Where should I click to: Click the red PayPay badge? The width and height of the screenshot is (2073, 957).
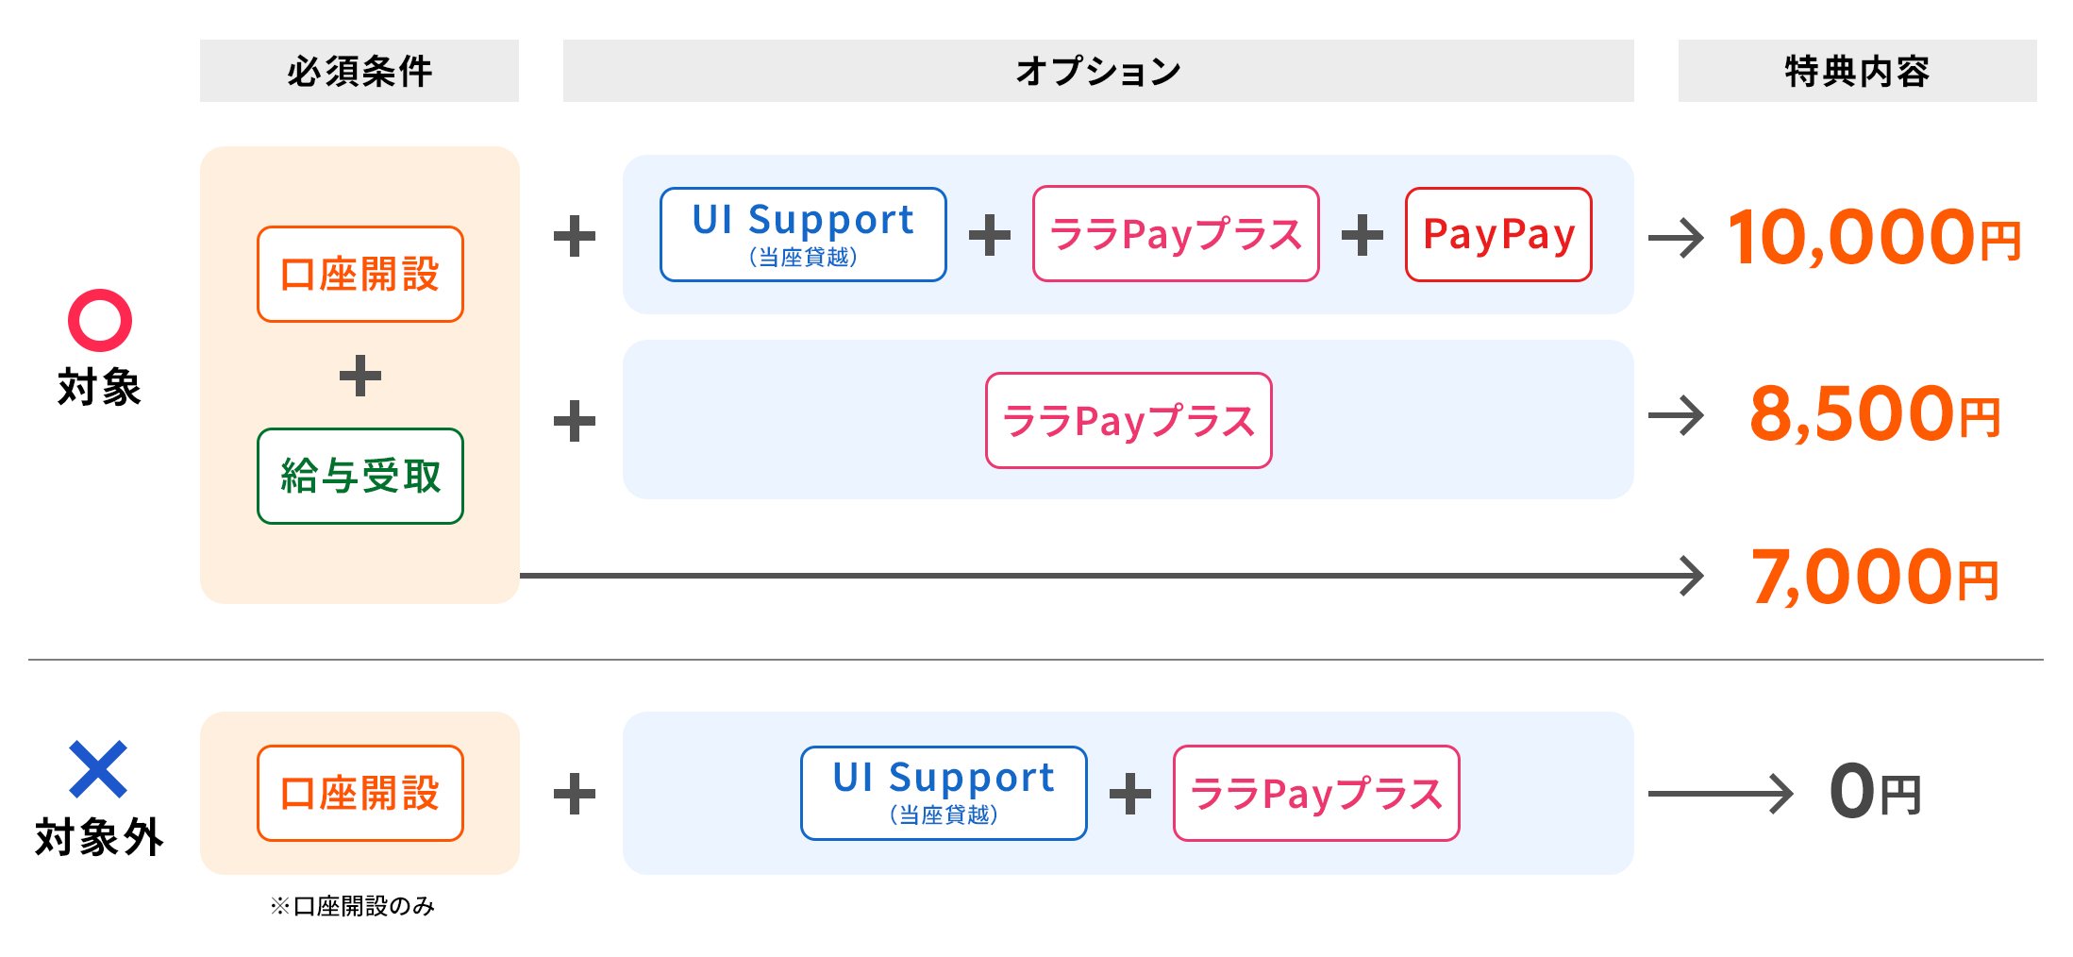click(1498, 234)
